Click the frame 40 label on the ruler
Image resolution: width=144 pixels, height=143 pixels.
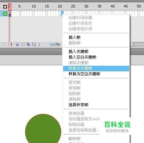point(112,6)
